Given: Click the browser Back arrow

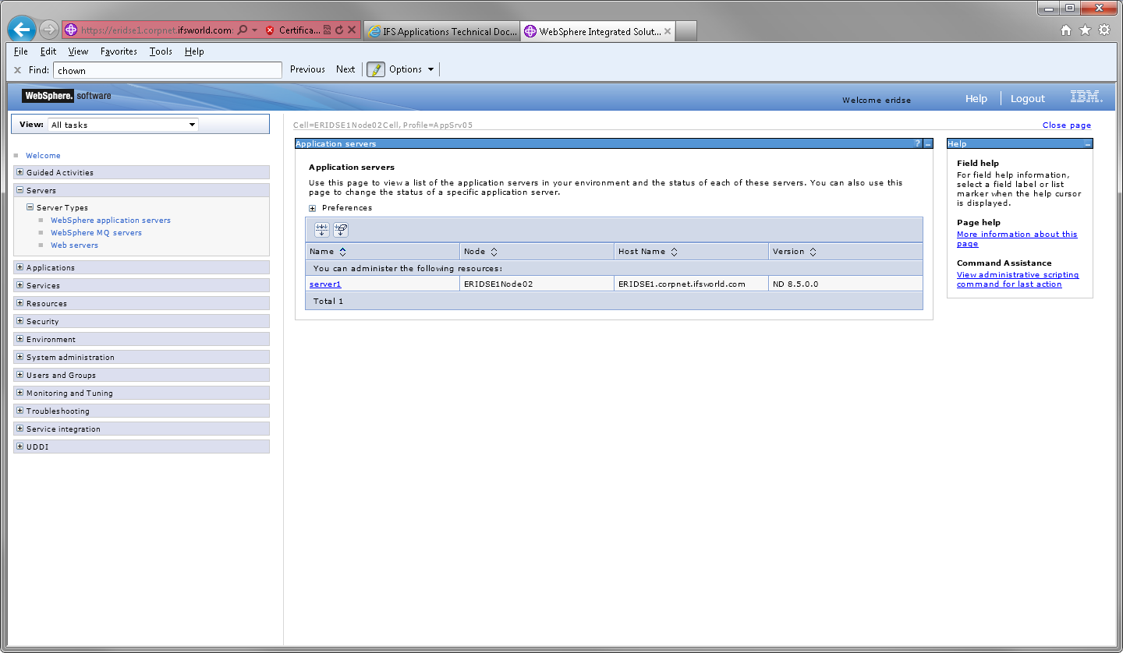Looking at the screenshot, I should 21,29.
